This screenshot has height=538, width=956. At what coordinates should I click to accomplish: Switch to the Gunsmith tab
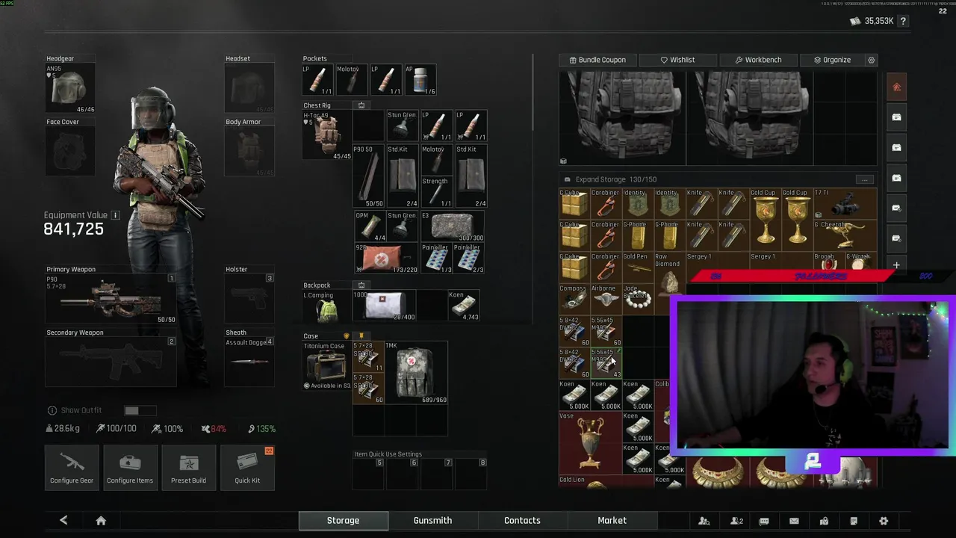click(432, 520)
